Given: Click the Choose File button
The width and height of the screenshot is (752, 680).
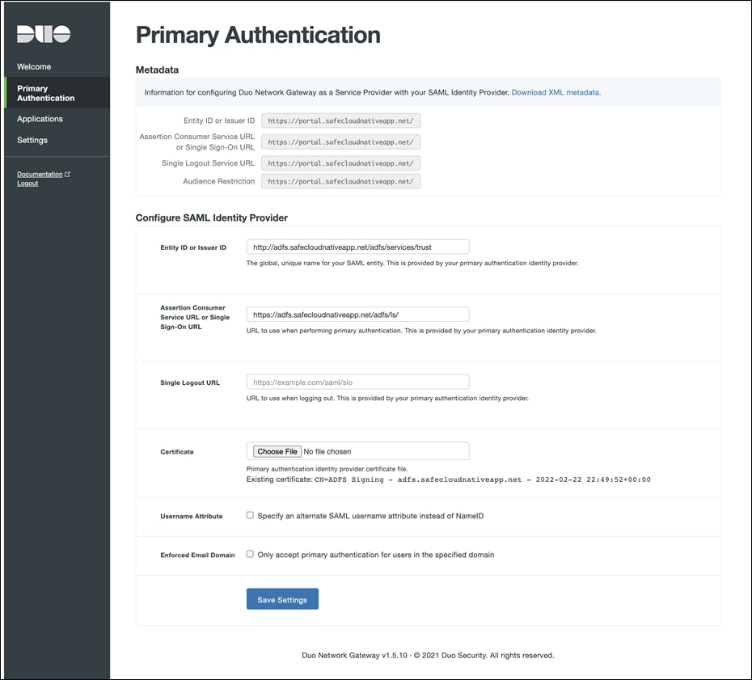Looking at the screenshot, I should click(x=277, y=451).
